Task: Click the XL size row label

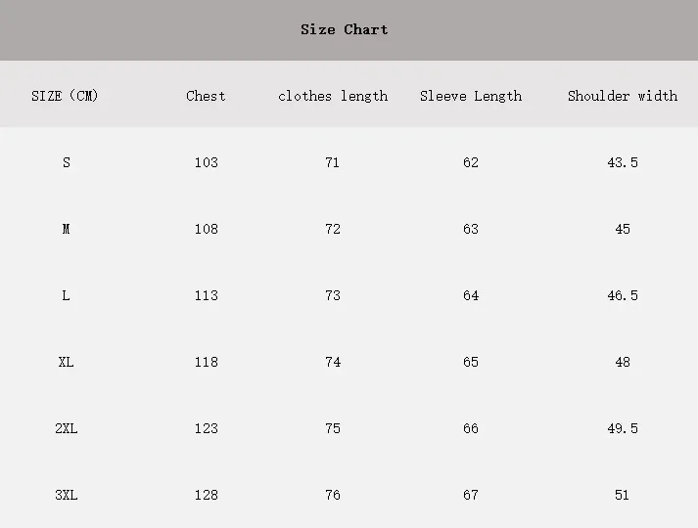Action: pos(67,362)
